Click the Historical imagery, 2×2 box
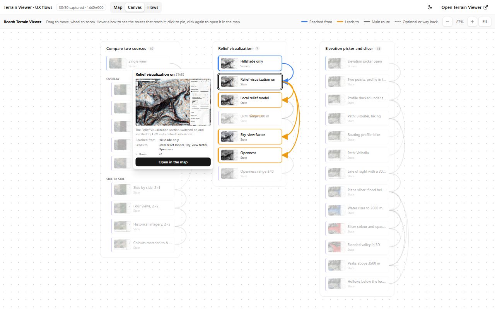Image resolution: width=495 pixels, height=309 pixels. pyautogui.click(x=143, y=226)
